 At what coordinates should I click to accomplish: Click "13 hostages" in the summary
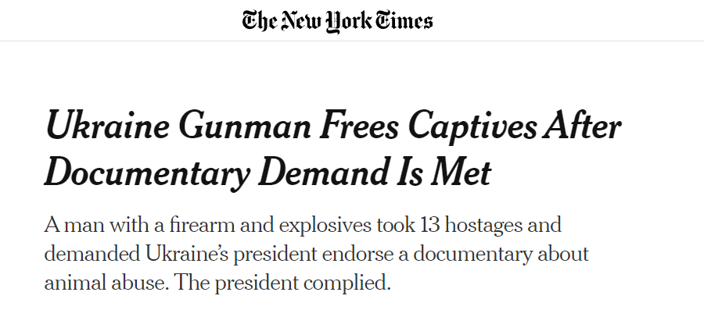click(472, 226)
